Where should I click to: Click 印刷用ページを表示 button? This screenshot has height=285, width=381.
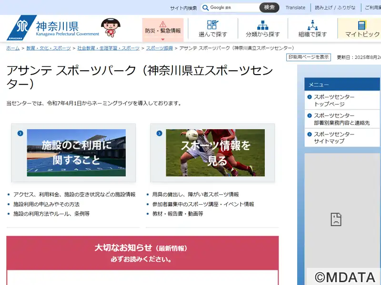309,57
